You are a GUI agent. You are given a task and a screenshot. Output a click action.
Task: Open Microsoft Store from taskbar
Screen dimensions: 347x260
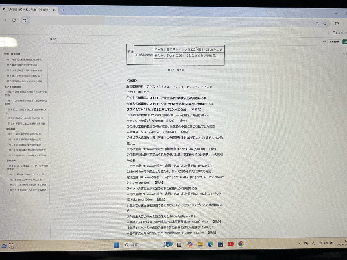pos(221,244)
